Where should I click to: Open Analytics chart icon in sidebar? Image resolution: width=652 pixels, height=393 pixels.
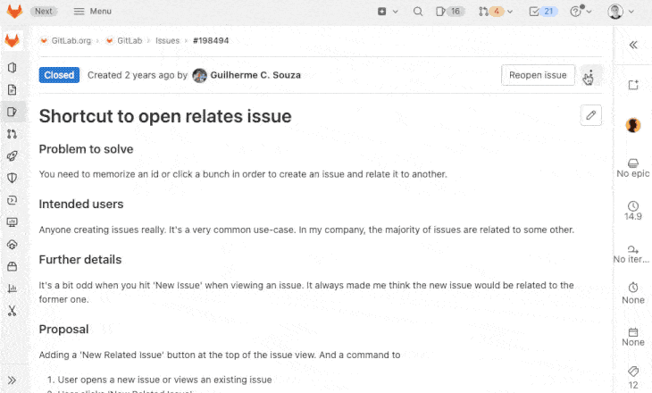[x=13, y=288]
